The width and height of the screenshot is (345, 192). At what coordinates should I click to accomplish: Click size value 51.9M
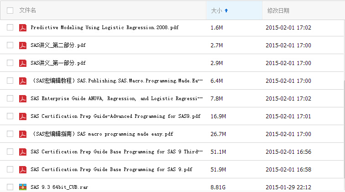pos(218,170)
